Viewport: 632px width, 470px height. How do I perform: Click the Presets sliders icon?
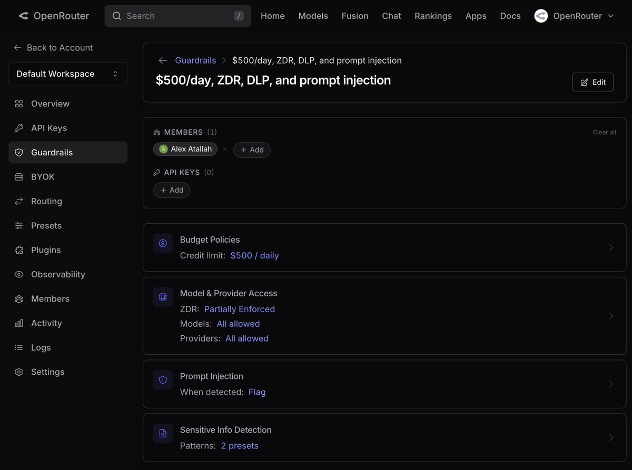point(19,225)
